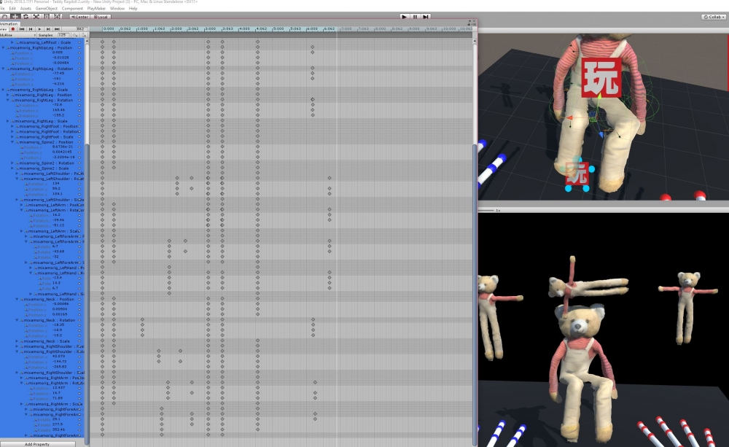Click the Samples input field
Viewport: 729px width, 447px height.
tap(63, 35)
